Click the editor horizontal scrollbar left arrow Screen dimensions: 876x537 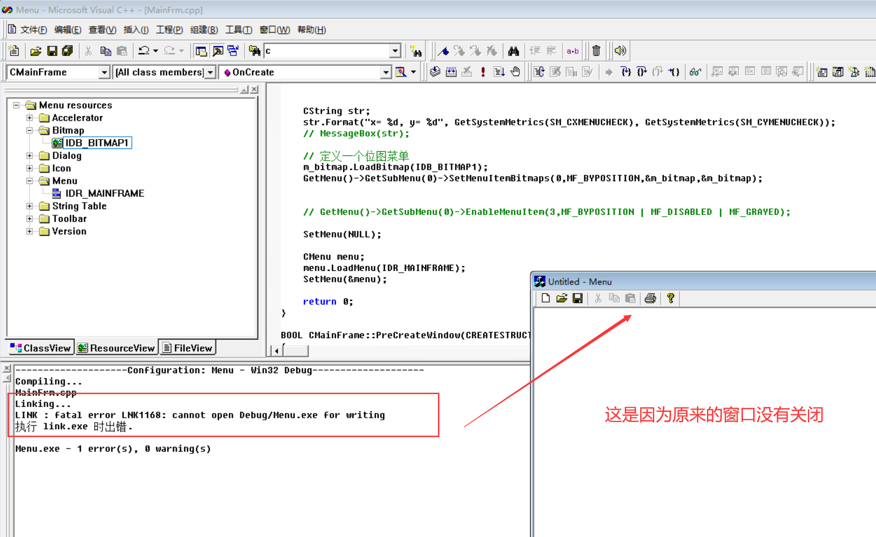(x=276, y=351)
